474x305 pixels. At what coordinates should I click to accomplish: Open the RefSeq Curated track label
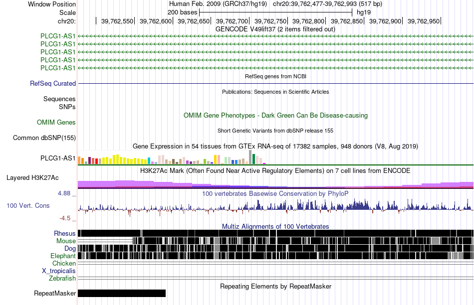click(x=52, y=83)
